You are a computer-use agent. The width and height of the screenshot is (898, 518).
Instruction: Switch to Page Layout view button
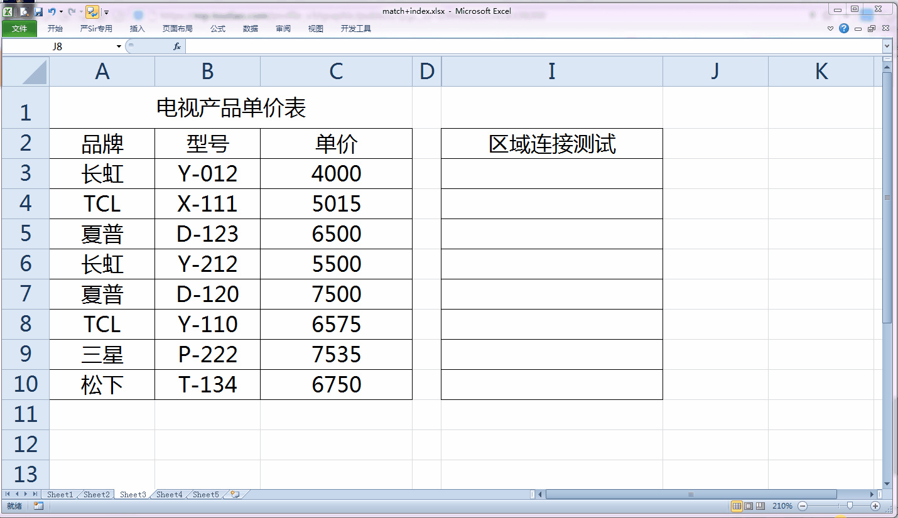749,506
